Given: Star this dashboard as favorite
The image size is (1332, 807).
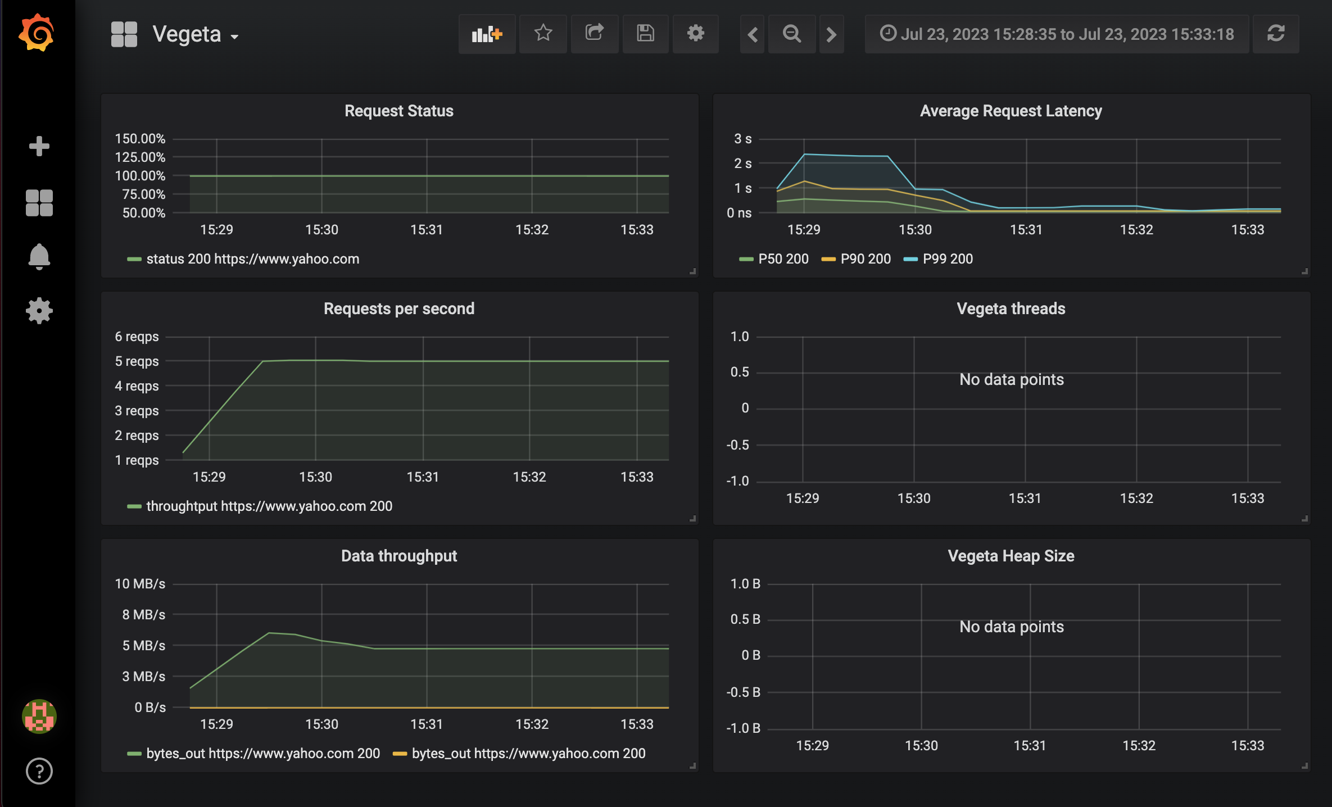Looking at the screenshot, I should tap(543, 34).
